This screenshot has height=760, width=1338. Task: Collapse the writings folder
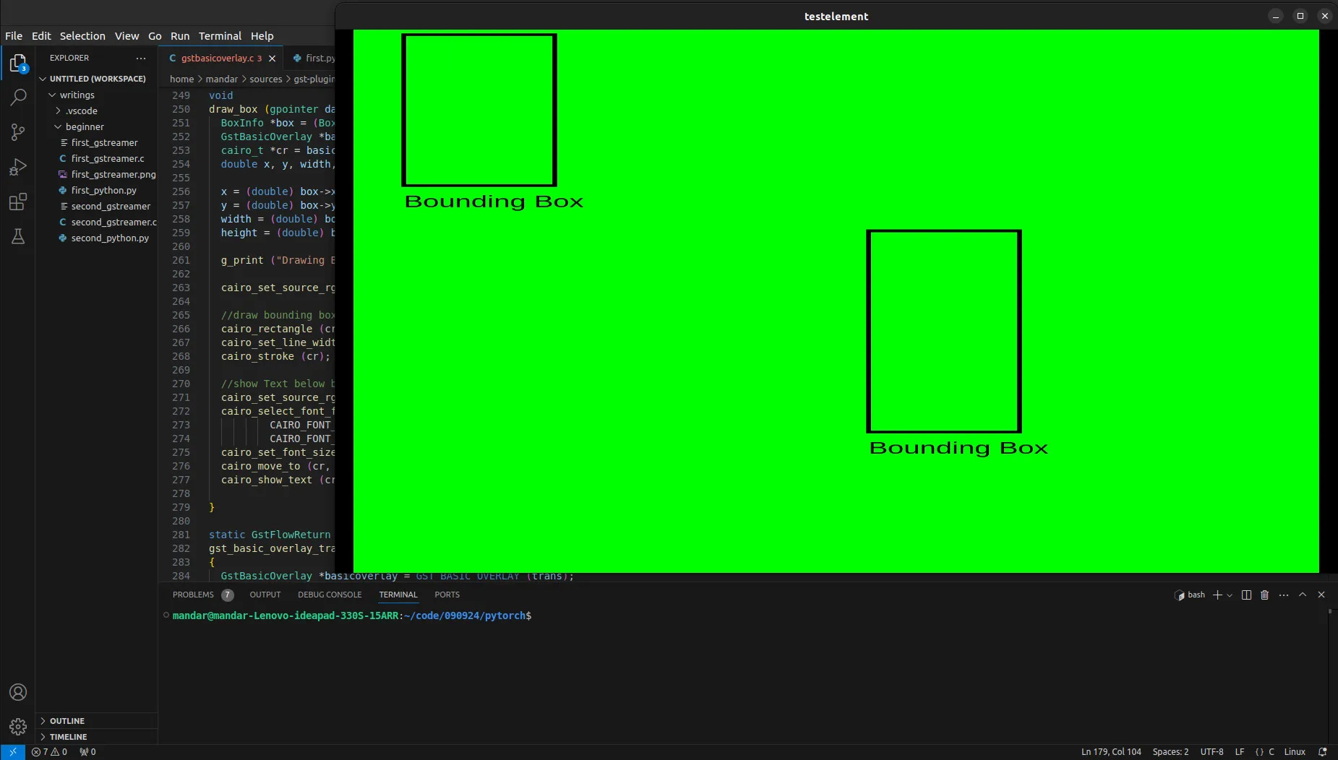pos(52,95)
